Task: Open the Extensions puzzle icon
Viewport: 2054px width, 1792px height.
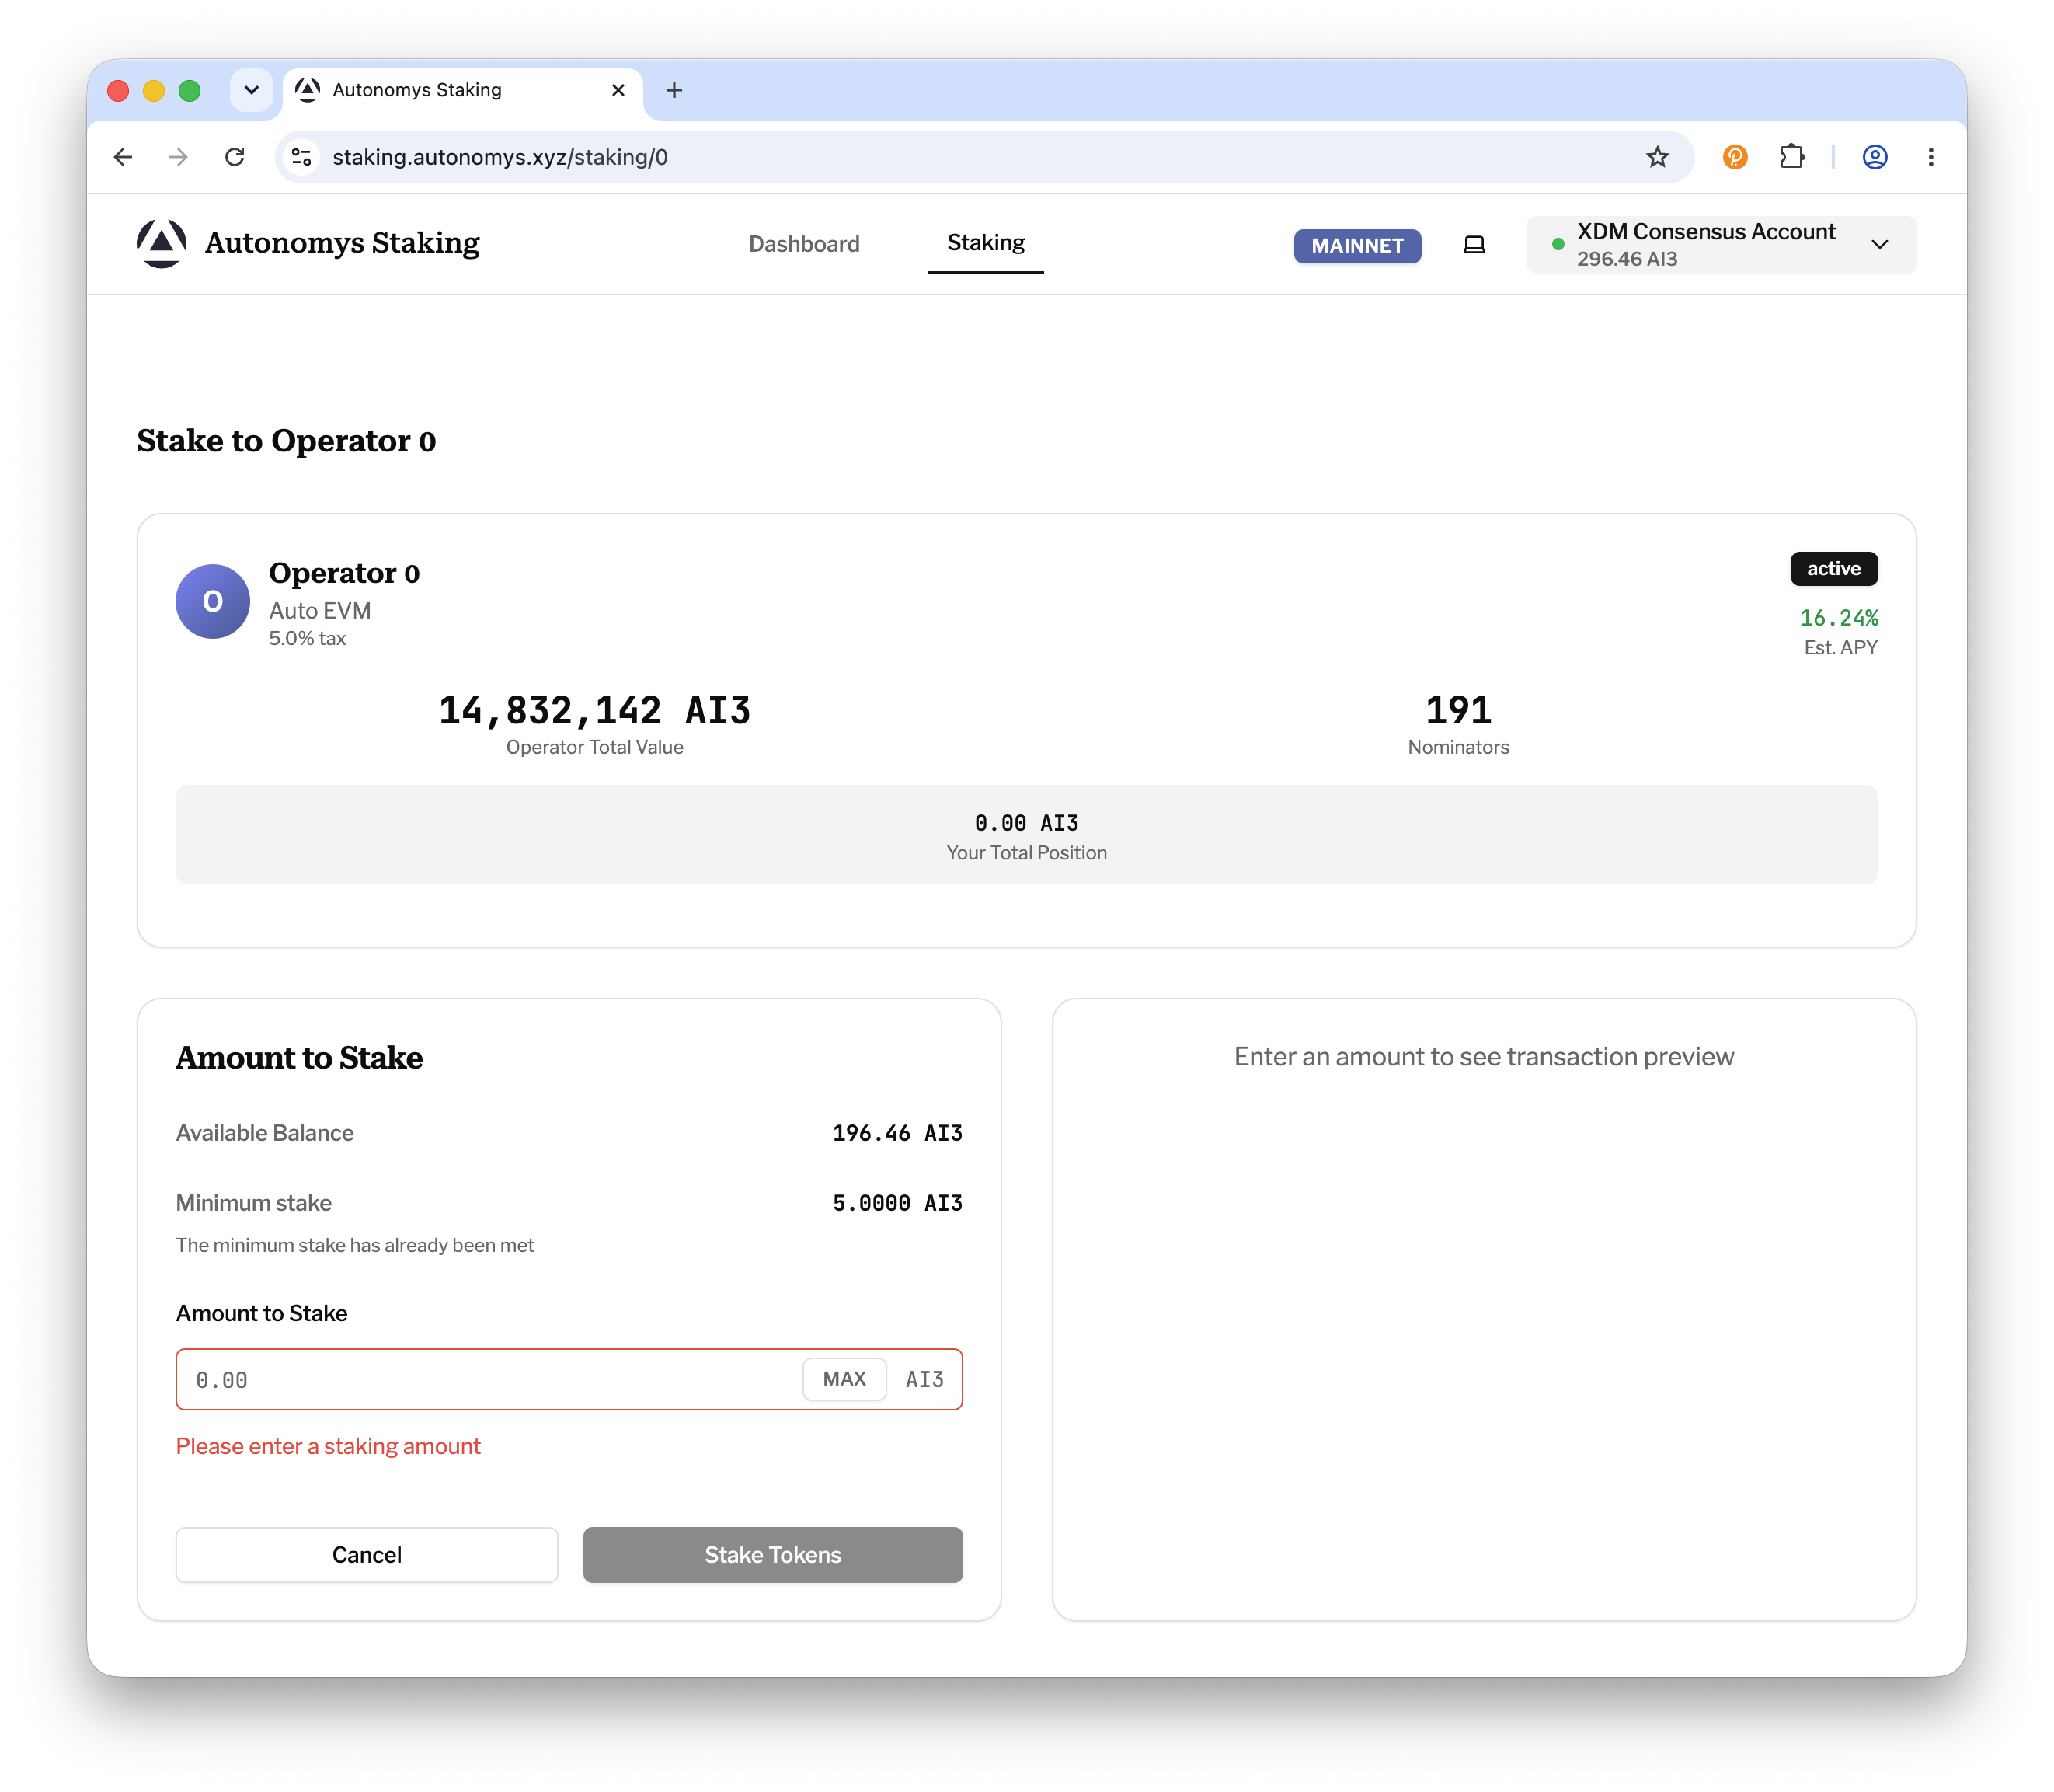Action: point(1791,157)
